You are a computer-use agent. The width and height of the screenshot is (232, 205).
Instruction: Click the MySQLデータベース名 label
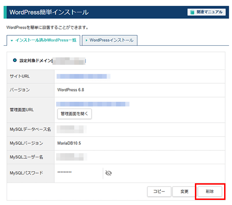pos(30,130)
